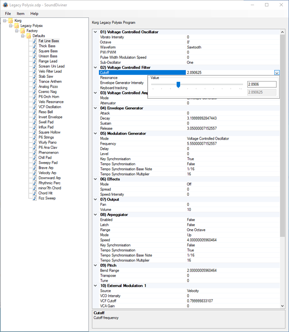Open the Item menu

(x=21, y=13)
